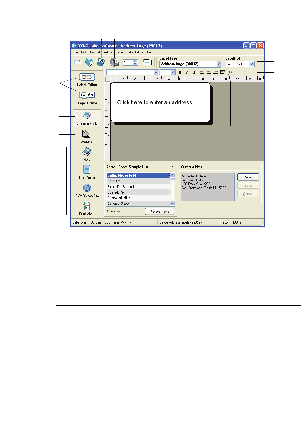
Task: Decrease the number of copies with down arrow
Action: (135, 64)
